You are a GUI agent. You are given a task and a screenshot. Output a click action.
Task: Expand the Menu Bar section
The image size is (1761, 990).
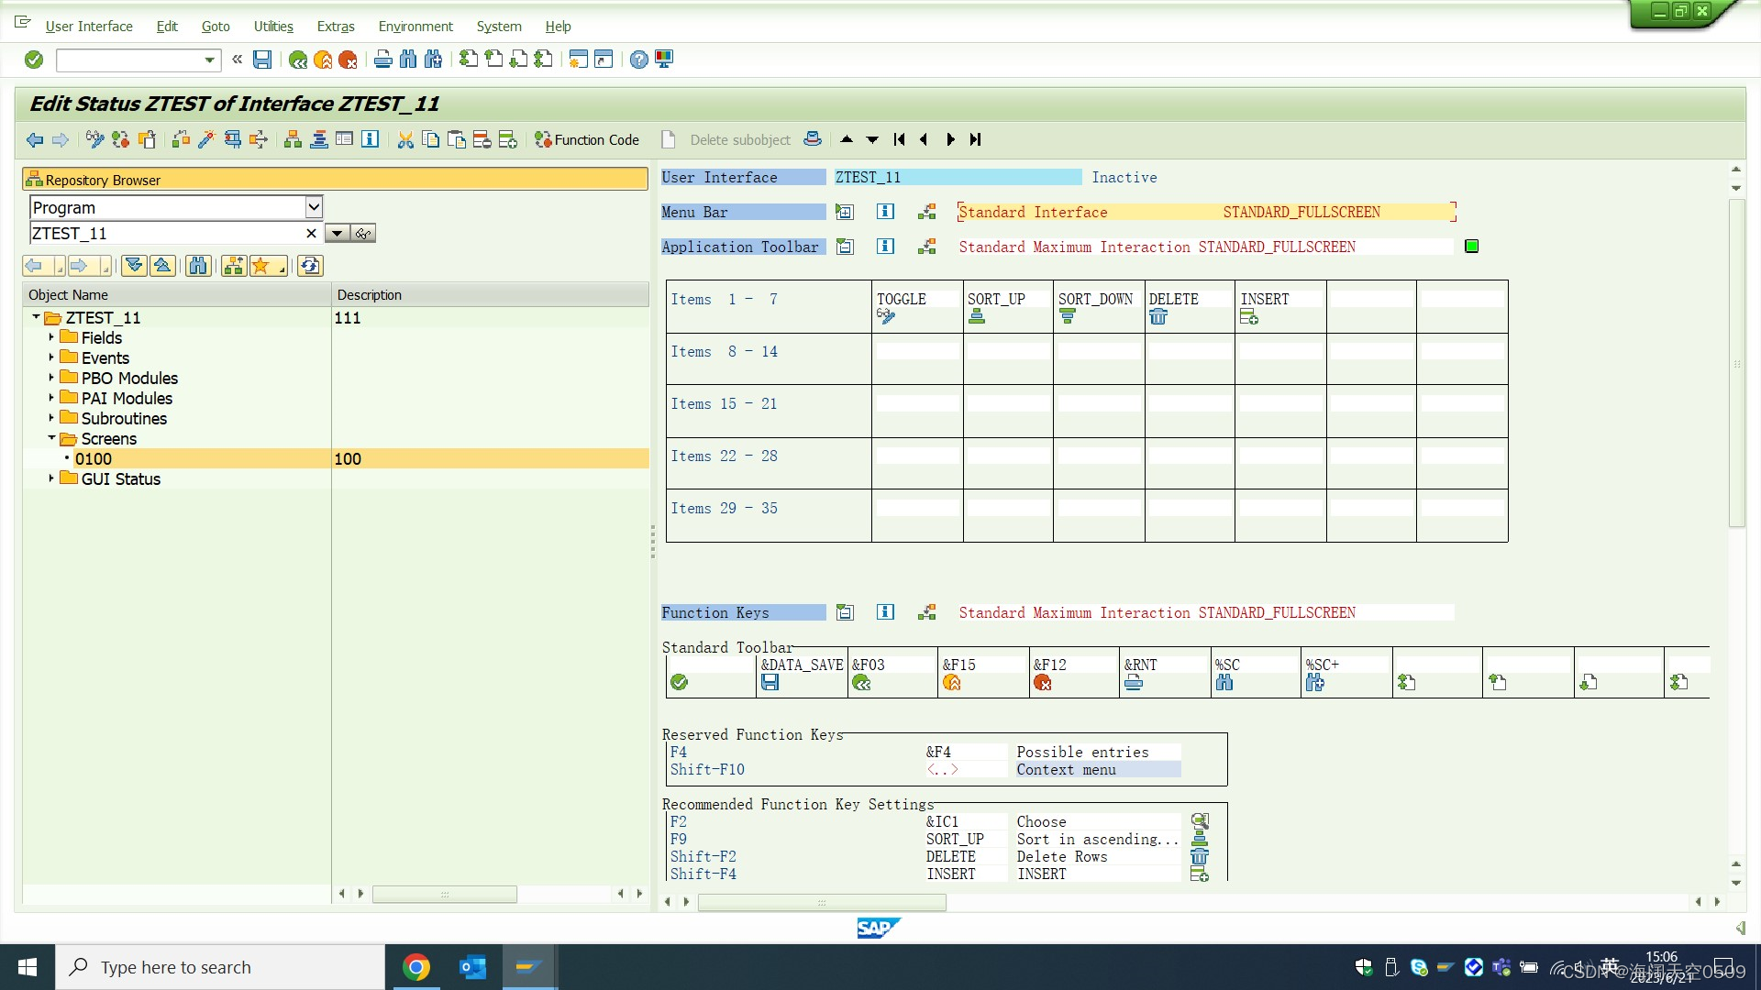[x=844, y=212]
